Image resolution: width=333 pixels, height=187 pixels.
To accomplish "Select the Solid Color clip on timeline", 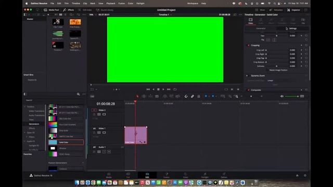I will pyautogui.click(x=136, y=135).
